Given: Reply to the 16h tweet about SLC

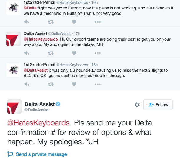Looking at the screenshot, I should coord(27,84).
